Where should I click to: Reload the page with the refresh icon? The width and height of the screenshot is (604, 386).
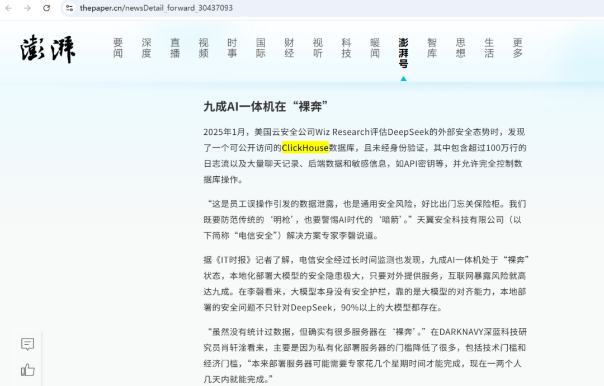46,8
